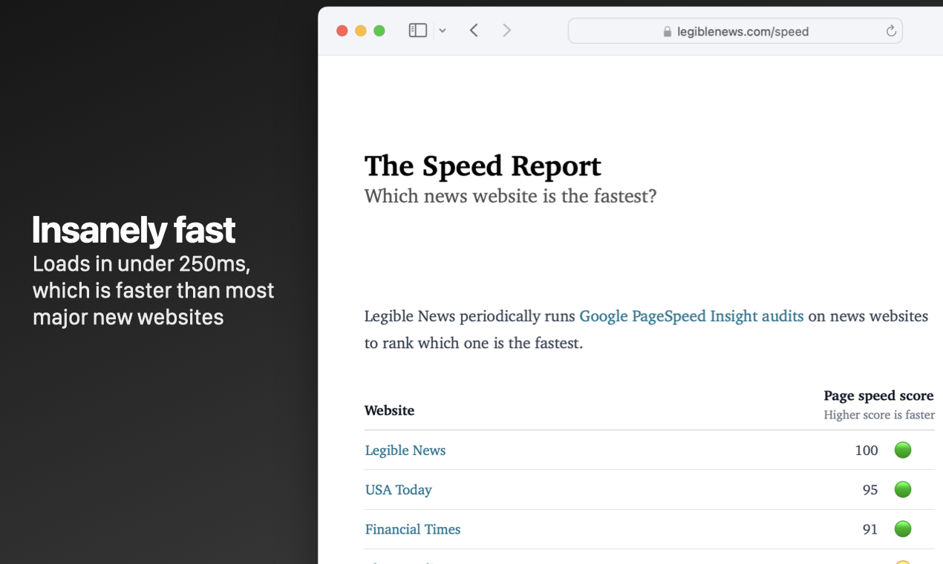Click the USA Today score 95
Image resolution: width=943 pixels, height=564 pixels.
tap(870, 490)
